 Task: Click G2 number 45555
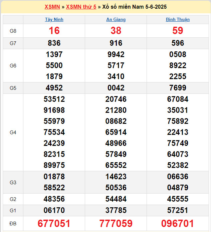[178, 199]
